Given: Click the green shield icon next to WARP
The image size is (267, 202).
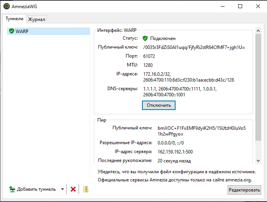Looking at the screenshot, I should point(12,31).
